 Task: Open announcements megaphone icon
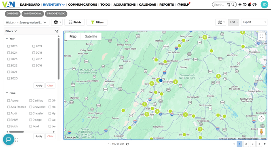tap(254, 4)
